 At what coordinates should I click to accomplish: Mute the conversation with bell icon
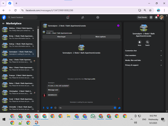pos(139,42)
